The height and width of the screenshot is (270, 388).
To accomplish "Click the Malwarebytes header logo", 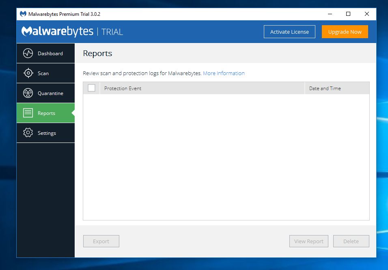I will coord(57,31).
